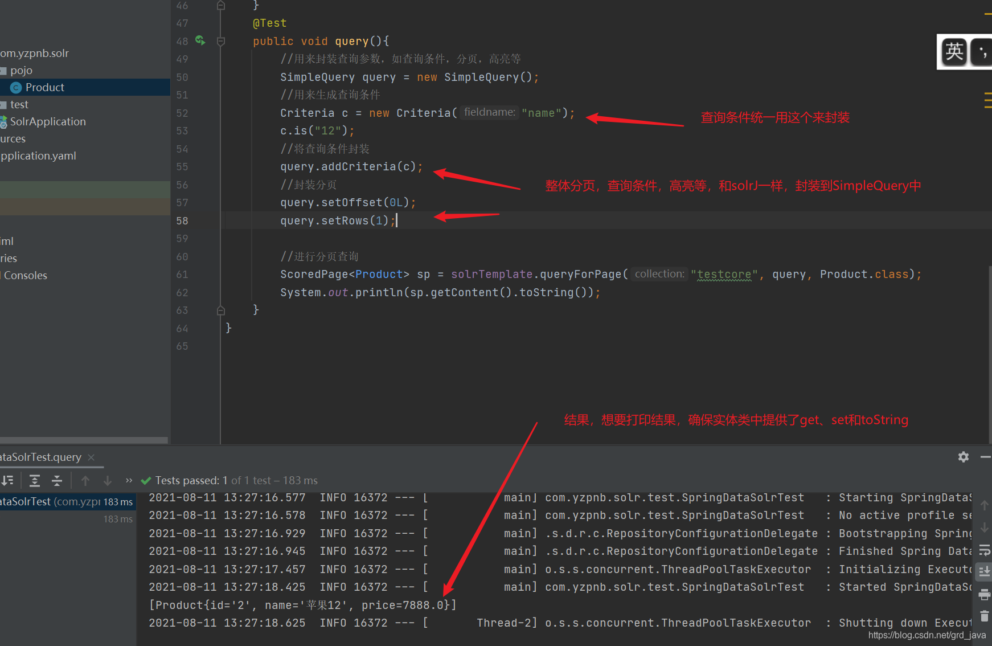The height and width of the screenshot is (646, 992).
Task: Select the SpringDataSolrTest.query run tab
Action: coord(41,457)
